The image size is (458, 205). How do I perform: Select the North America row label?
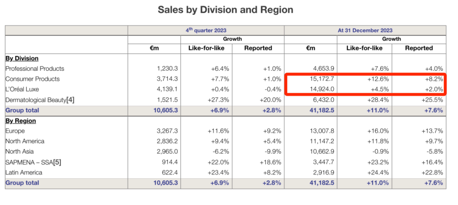[25, 141]
